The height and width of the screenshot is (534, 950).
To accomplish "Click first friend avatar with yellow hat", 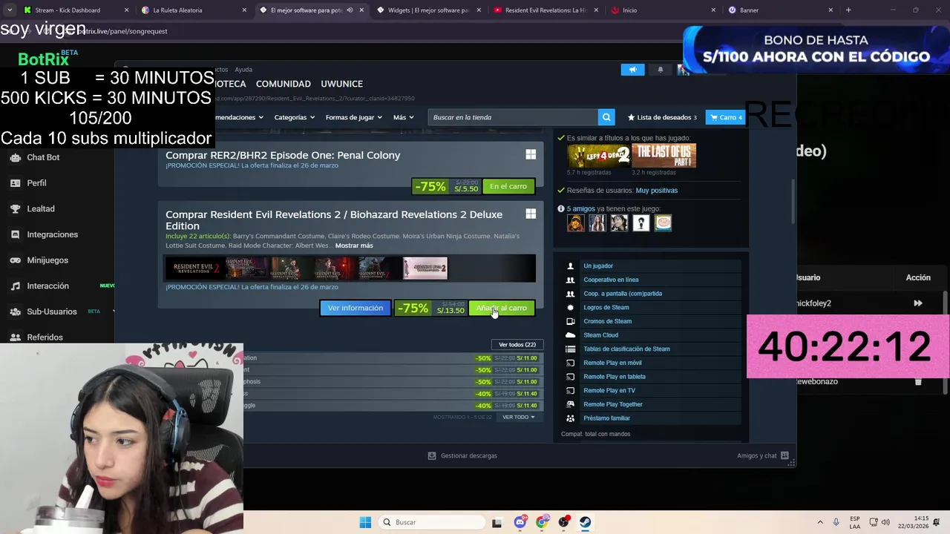I will point(576,222).
